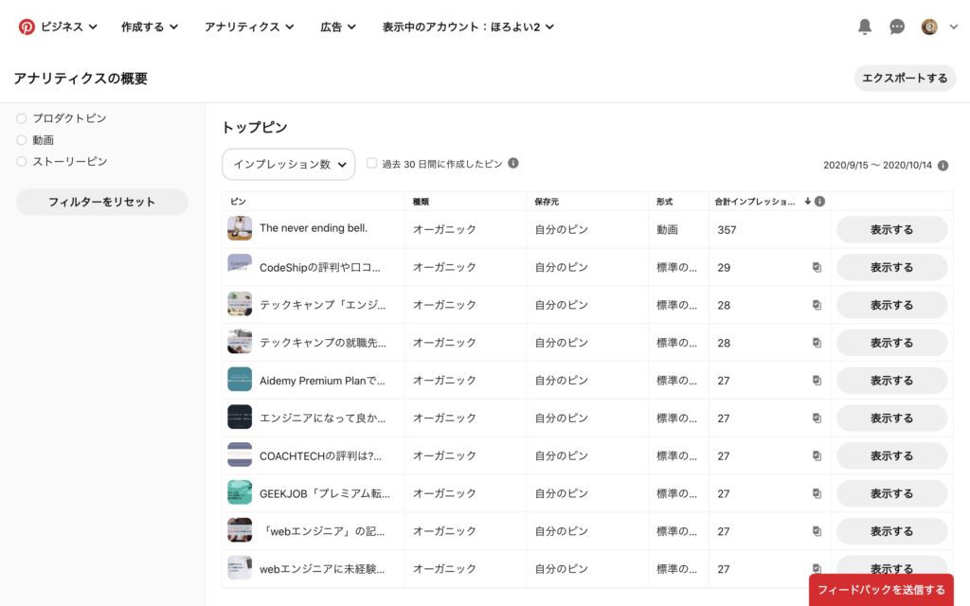Screen dimensions: 970x606
Task: Click 表示する for the Aidemy Premium Plan pin
Action: (x=891, y=381)
